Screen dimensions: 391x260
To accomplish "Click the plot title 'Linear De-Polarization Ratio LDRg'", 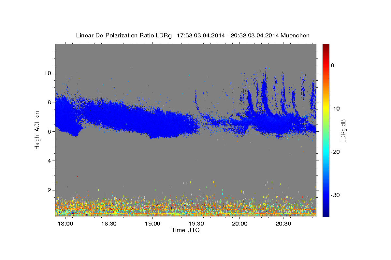I will click(x=123, y=35).
